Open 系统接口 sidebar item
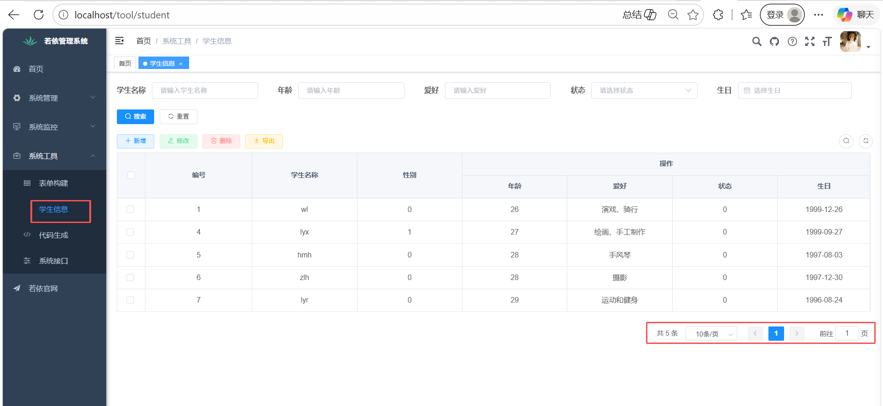 [54, 261]
